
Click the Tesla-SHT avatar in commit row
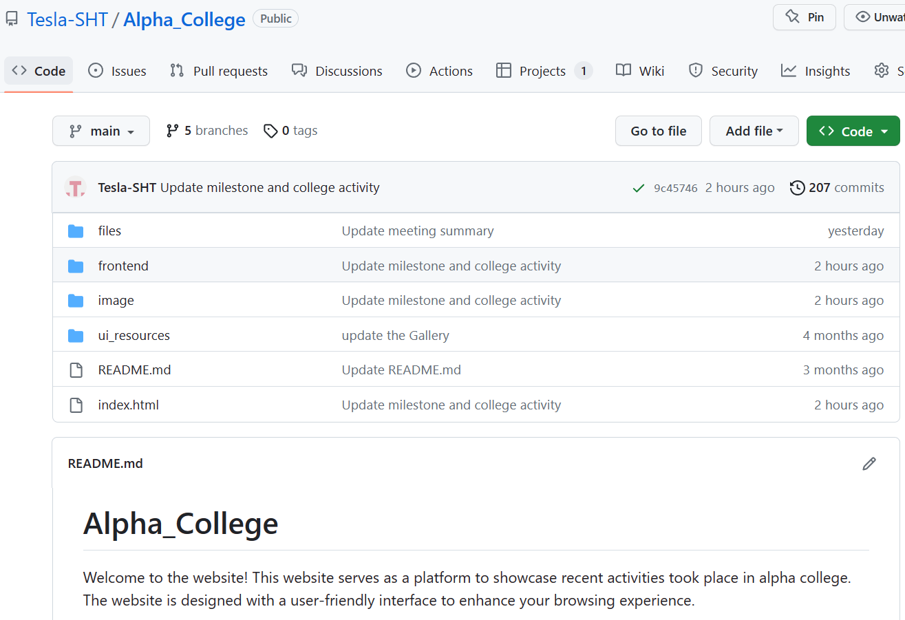tap(75, 187)
